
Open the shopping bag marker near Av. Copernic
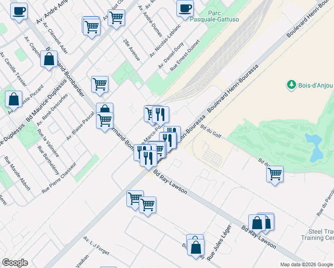click(x=49, y=59)
